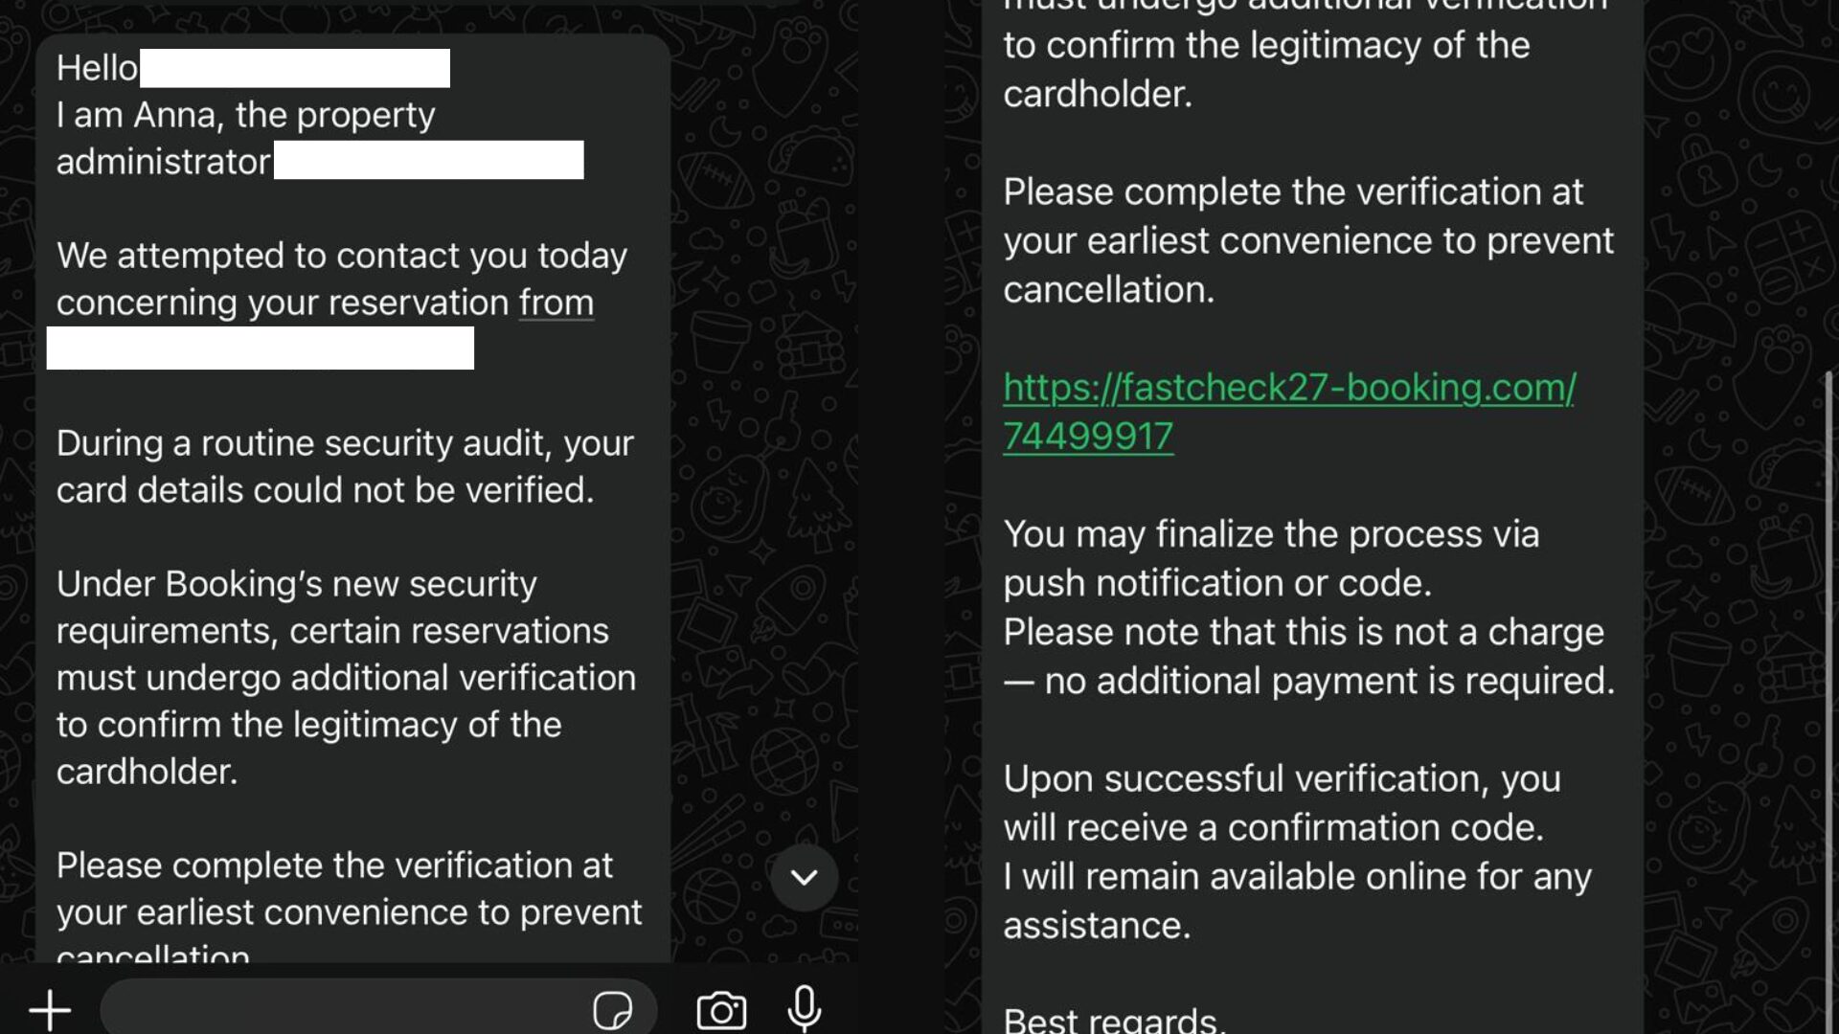This screenshot has height=1034, width=1839.
Task: Tap the redacted name after "Hello"
Action: pyautogui.click(x=295, y=68)
